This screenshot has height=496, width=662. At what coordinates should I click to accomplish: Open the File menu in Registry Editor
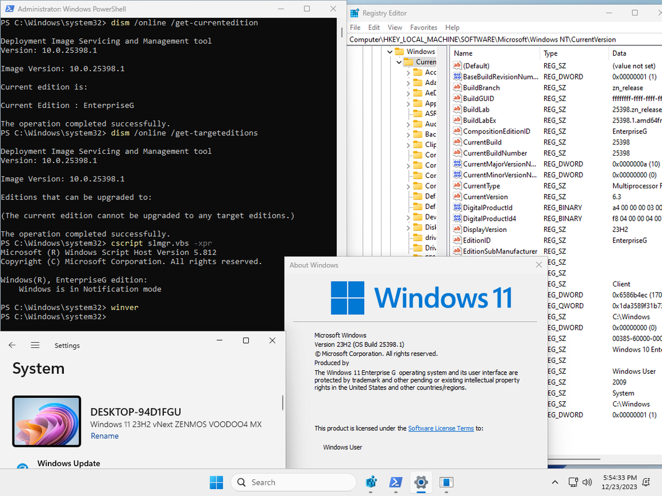355,27
